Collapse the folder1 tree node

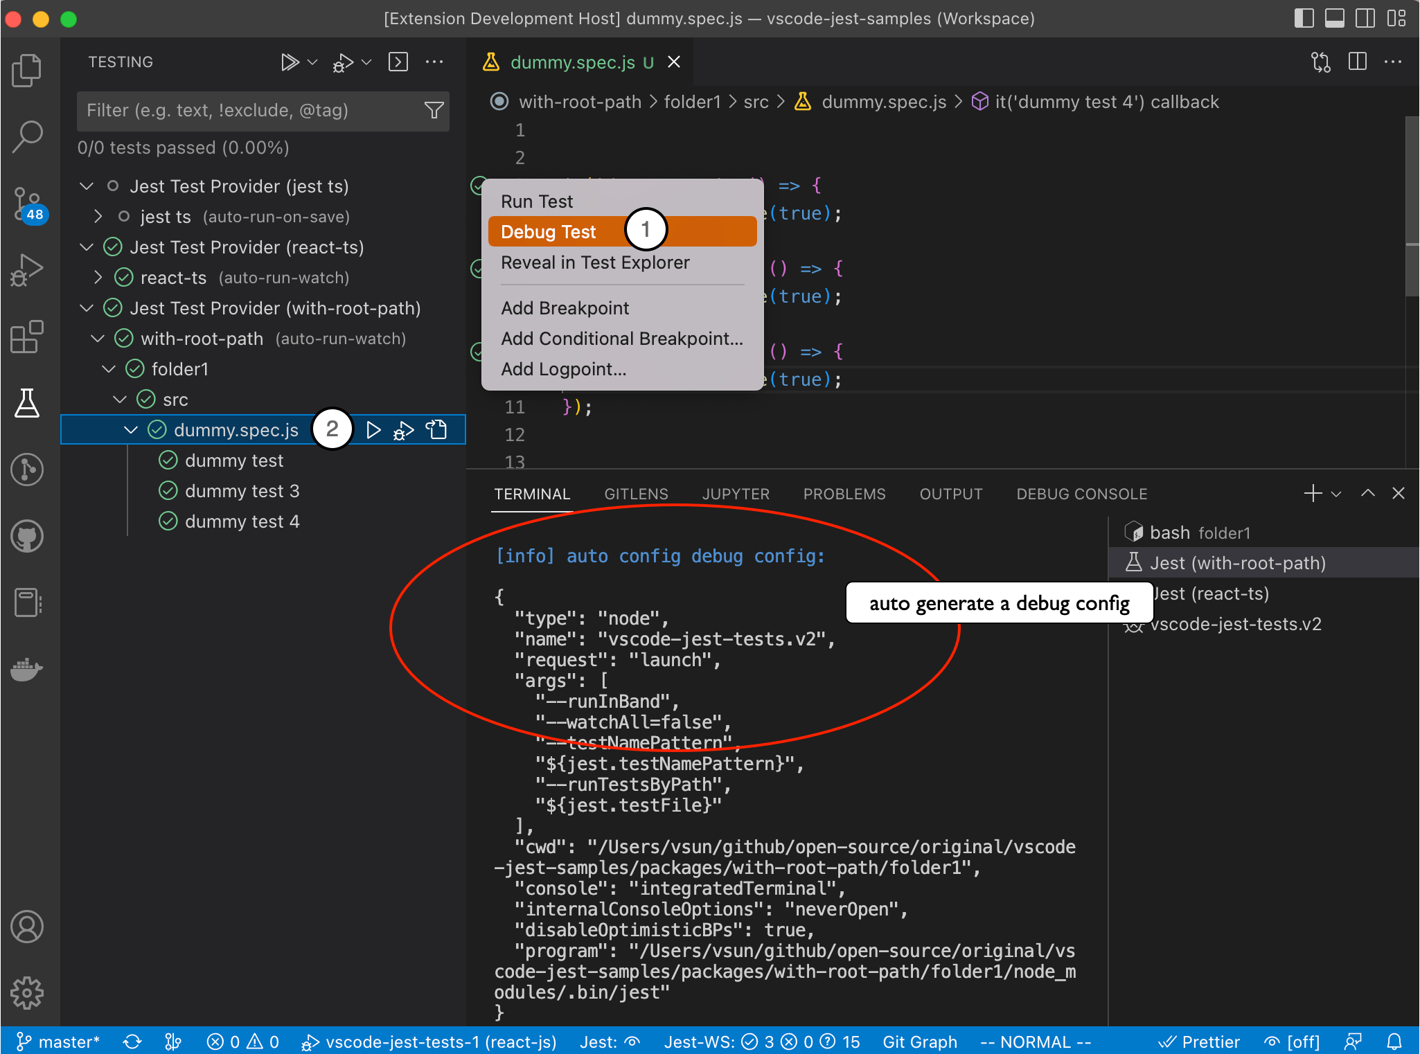pos(109,368)
